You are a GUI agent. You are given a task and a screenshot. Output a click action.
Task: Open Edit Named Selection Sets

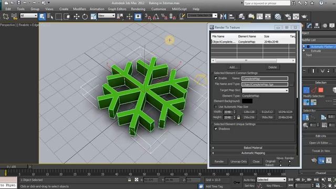pos(182,16)
